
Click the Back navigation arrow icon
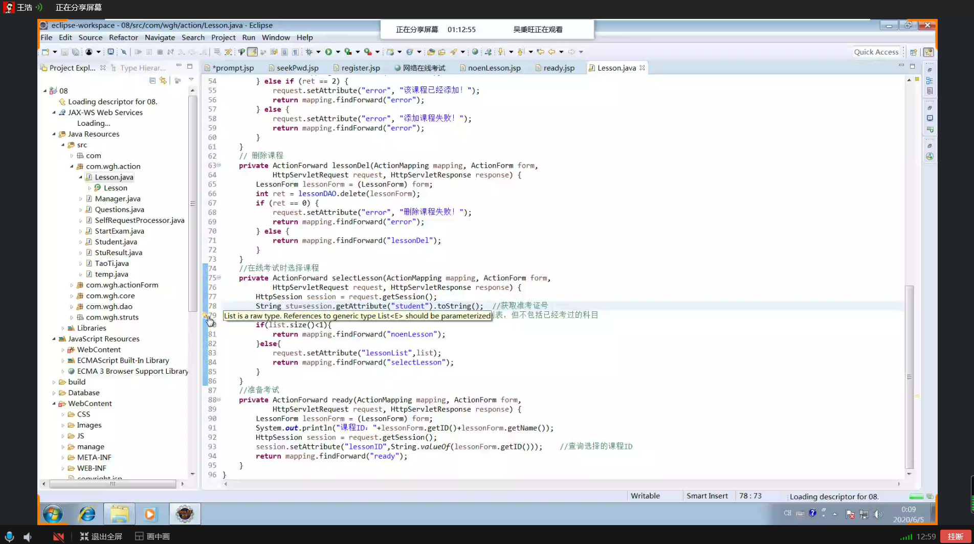[x=551, y=52]
